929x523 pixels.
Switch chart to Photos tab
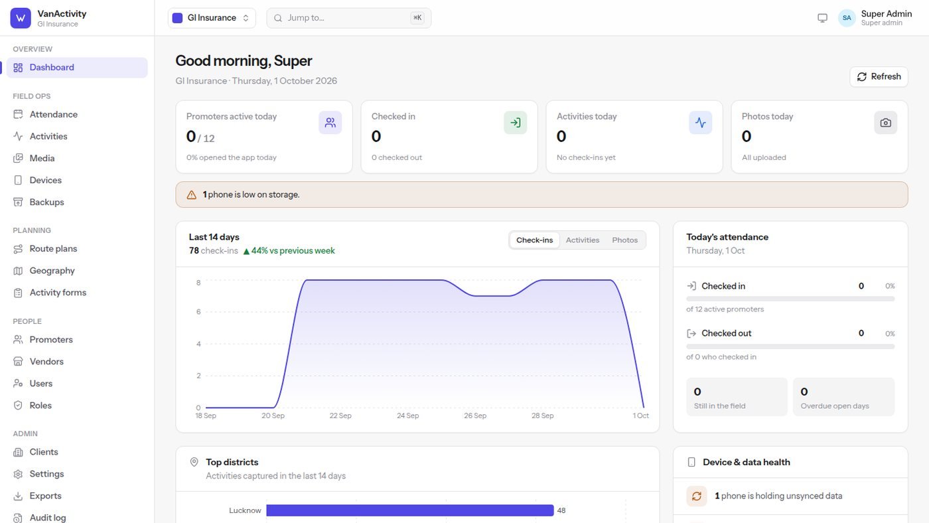(x=625, y=240)
